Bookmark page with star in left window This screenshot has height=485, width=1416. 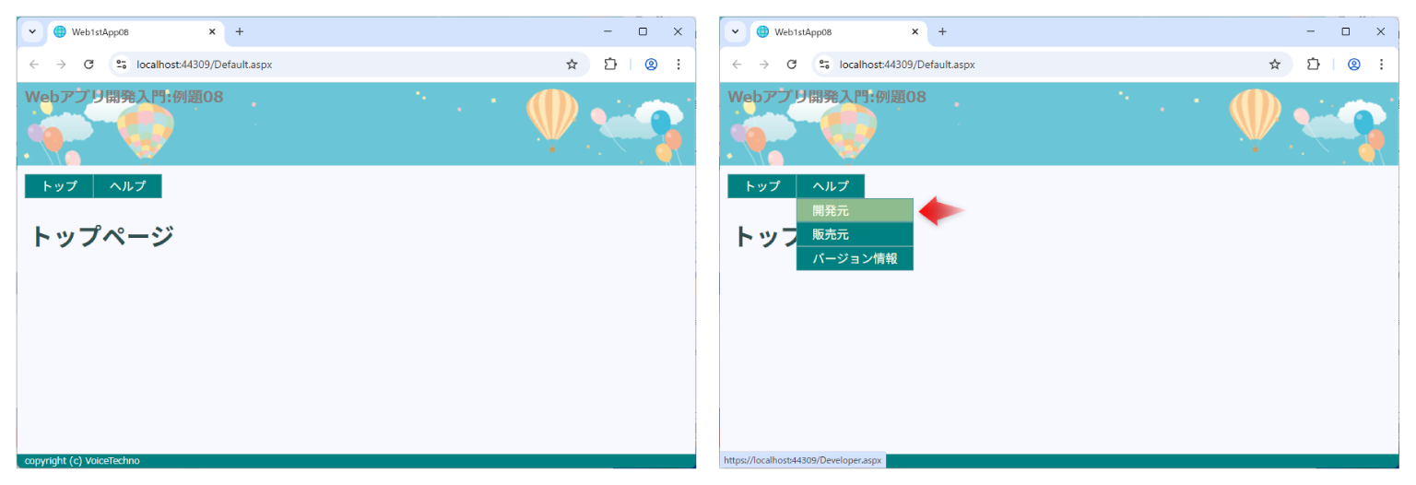572,65
